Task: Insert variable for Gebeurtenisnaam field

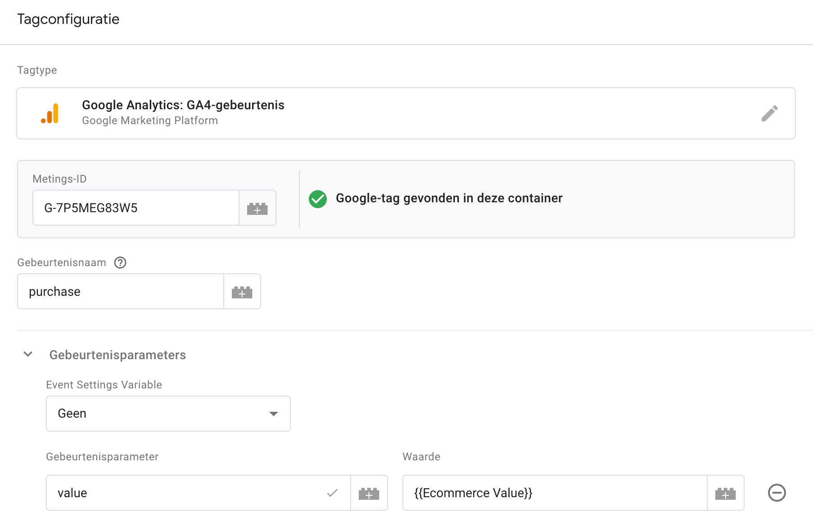Action: coord(242,292)
